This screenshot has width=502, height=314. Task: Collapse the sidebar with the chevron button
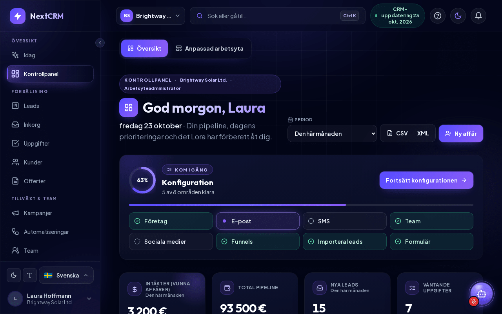point(100,43)
